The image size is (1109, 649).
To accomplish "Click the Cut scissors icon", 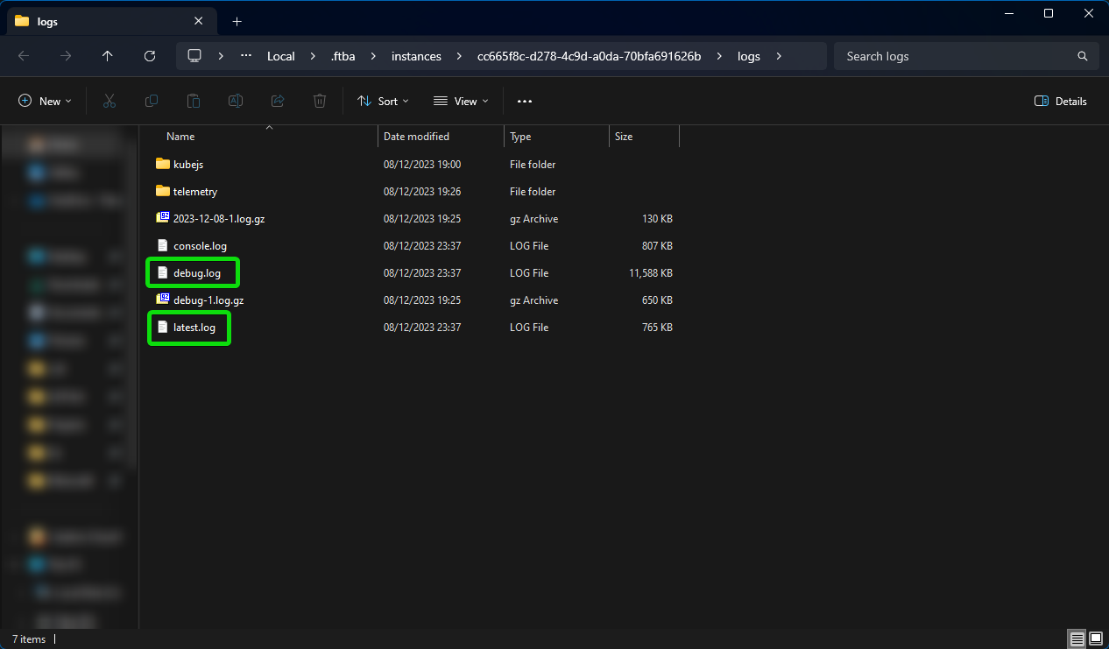I will (x=109, y=102).
